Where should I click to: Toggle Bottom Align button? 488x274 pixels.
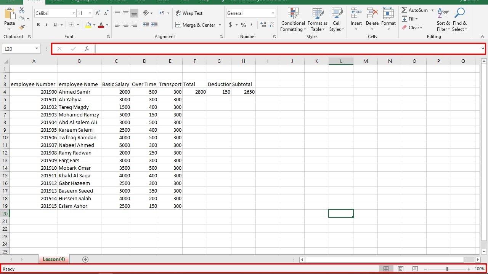pyautogui.click(x=134, y=13)
